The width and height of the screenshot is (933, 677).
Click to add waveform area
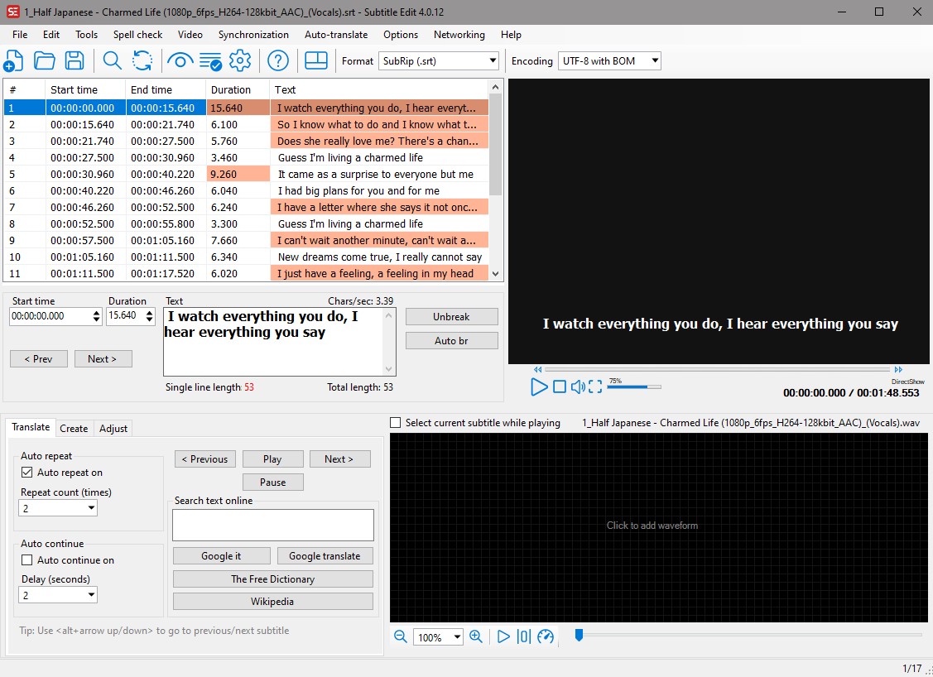[x=659, y=527]
